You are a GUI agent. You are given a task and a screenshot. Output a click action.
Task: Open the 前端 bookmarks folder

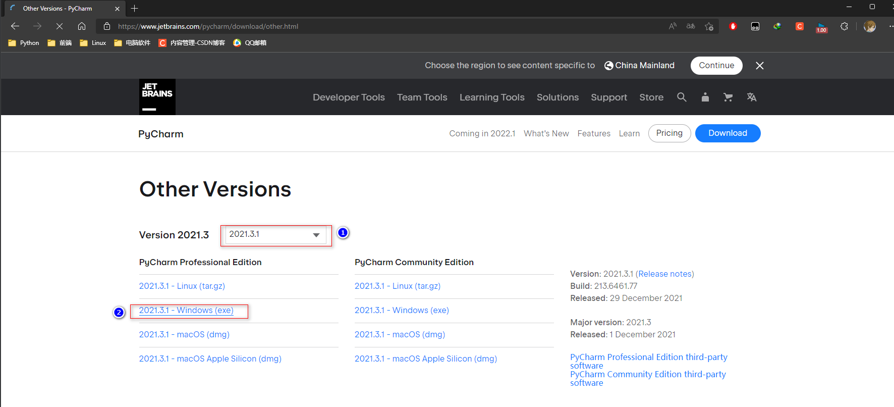point(60,43)
